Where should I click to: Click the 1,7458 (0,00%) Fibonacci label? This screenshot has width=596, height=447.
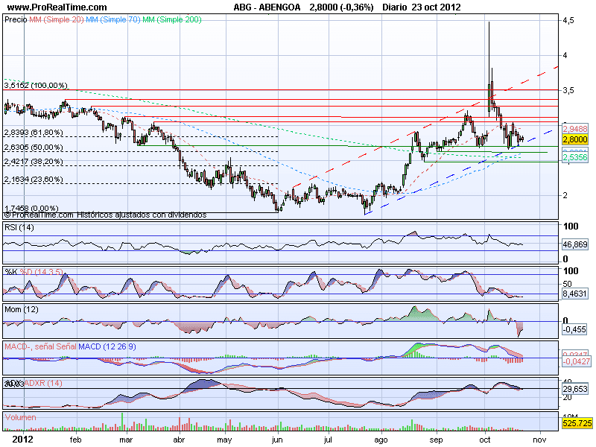pos(31,209)
